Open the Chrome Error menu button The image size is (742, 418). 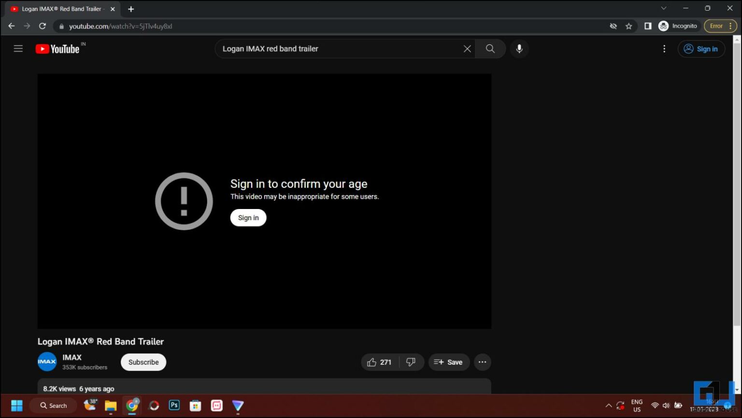[x=720, y=26]
